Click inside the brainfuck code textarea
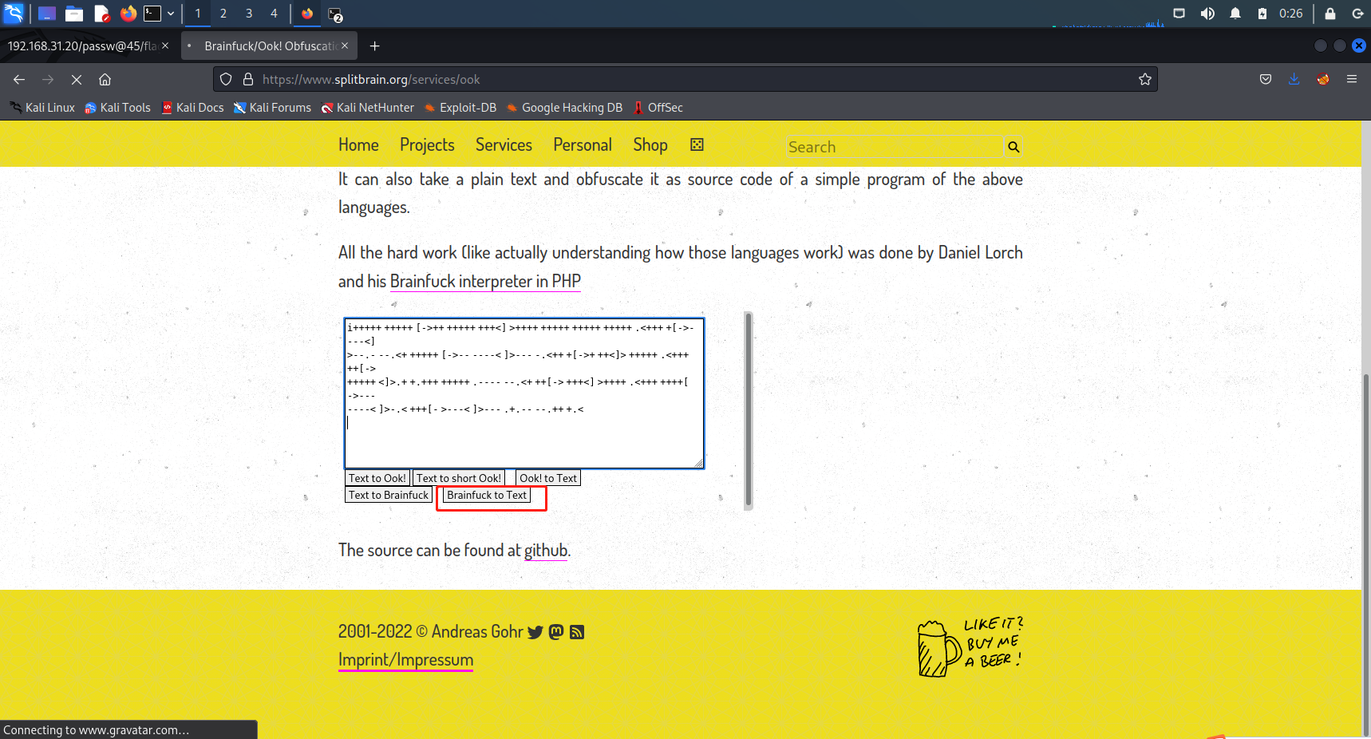The image size is (1371, 739). 524,393
